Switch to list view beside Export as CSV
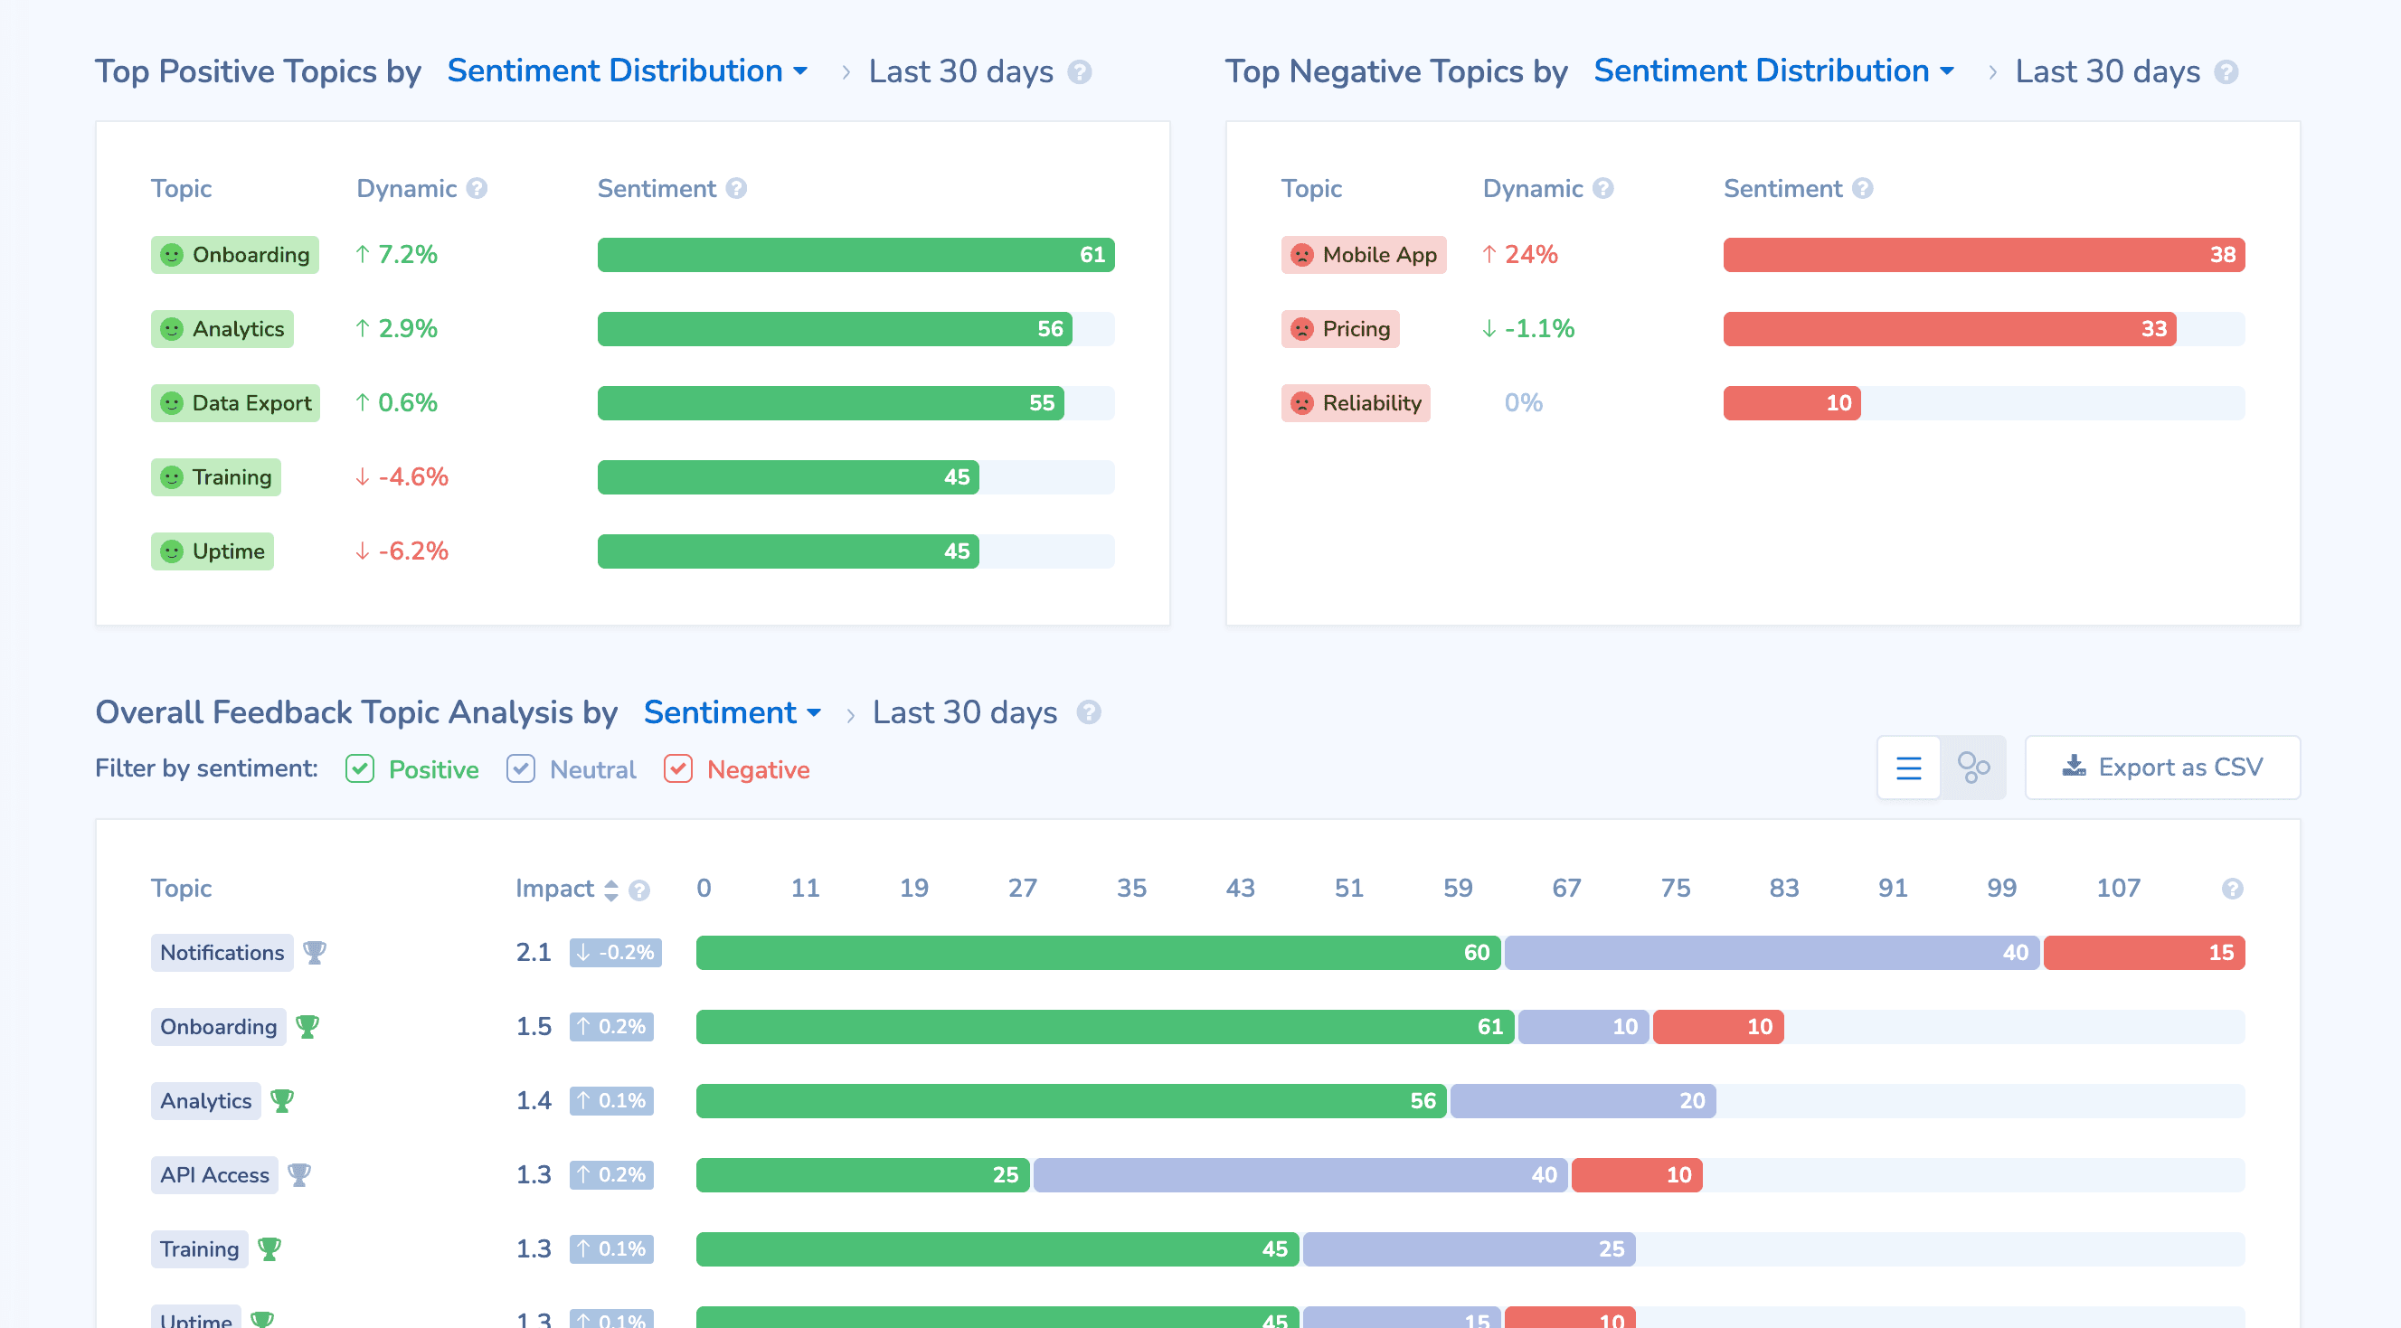Image resolution: width=2401 pixels, height=1328 pixels. click(1908, 767)
